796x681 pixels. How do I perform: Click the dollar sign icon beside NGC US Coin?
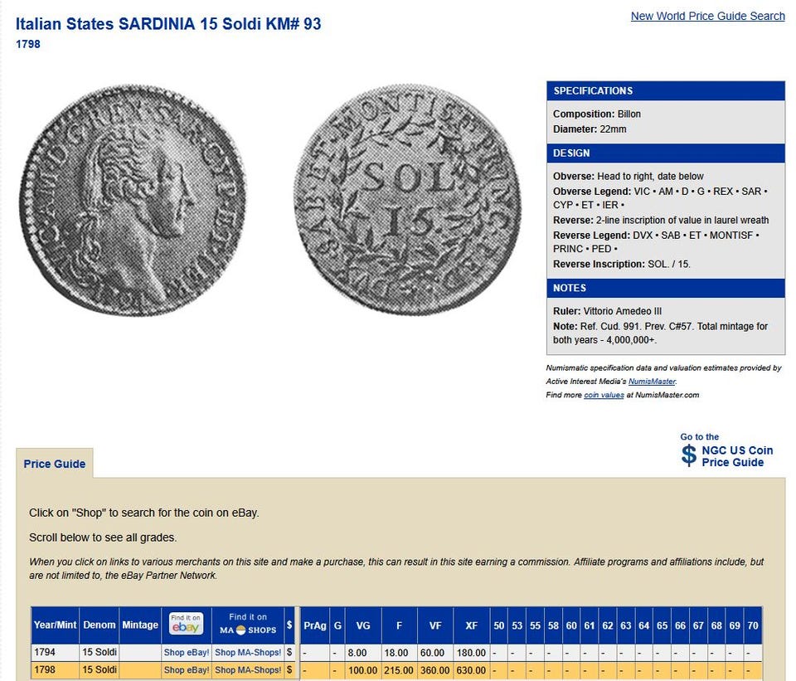(689, 455)
